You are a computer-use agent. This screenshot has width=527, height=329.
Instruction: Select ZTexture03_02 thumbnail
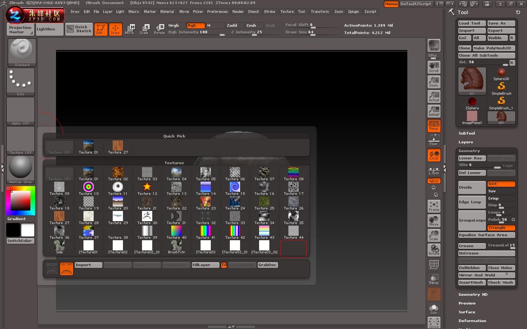tap(264, 247)
